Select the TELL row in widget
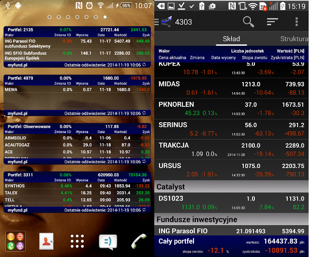The width and height of the screenshot is (312, 257). click(x=77, y=200)
